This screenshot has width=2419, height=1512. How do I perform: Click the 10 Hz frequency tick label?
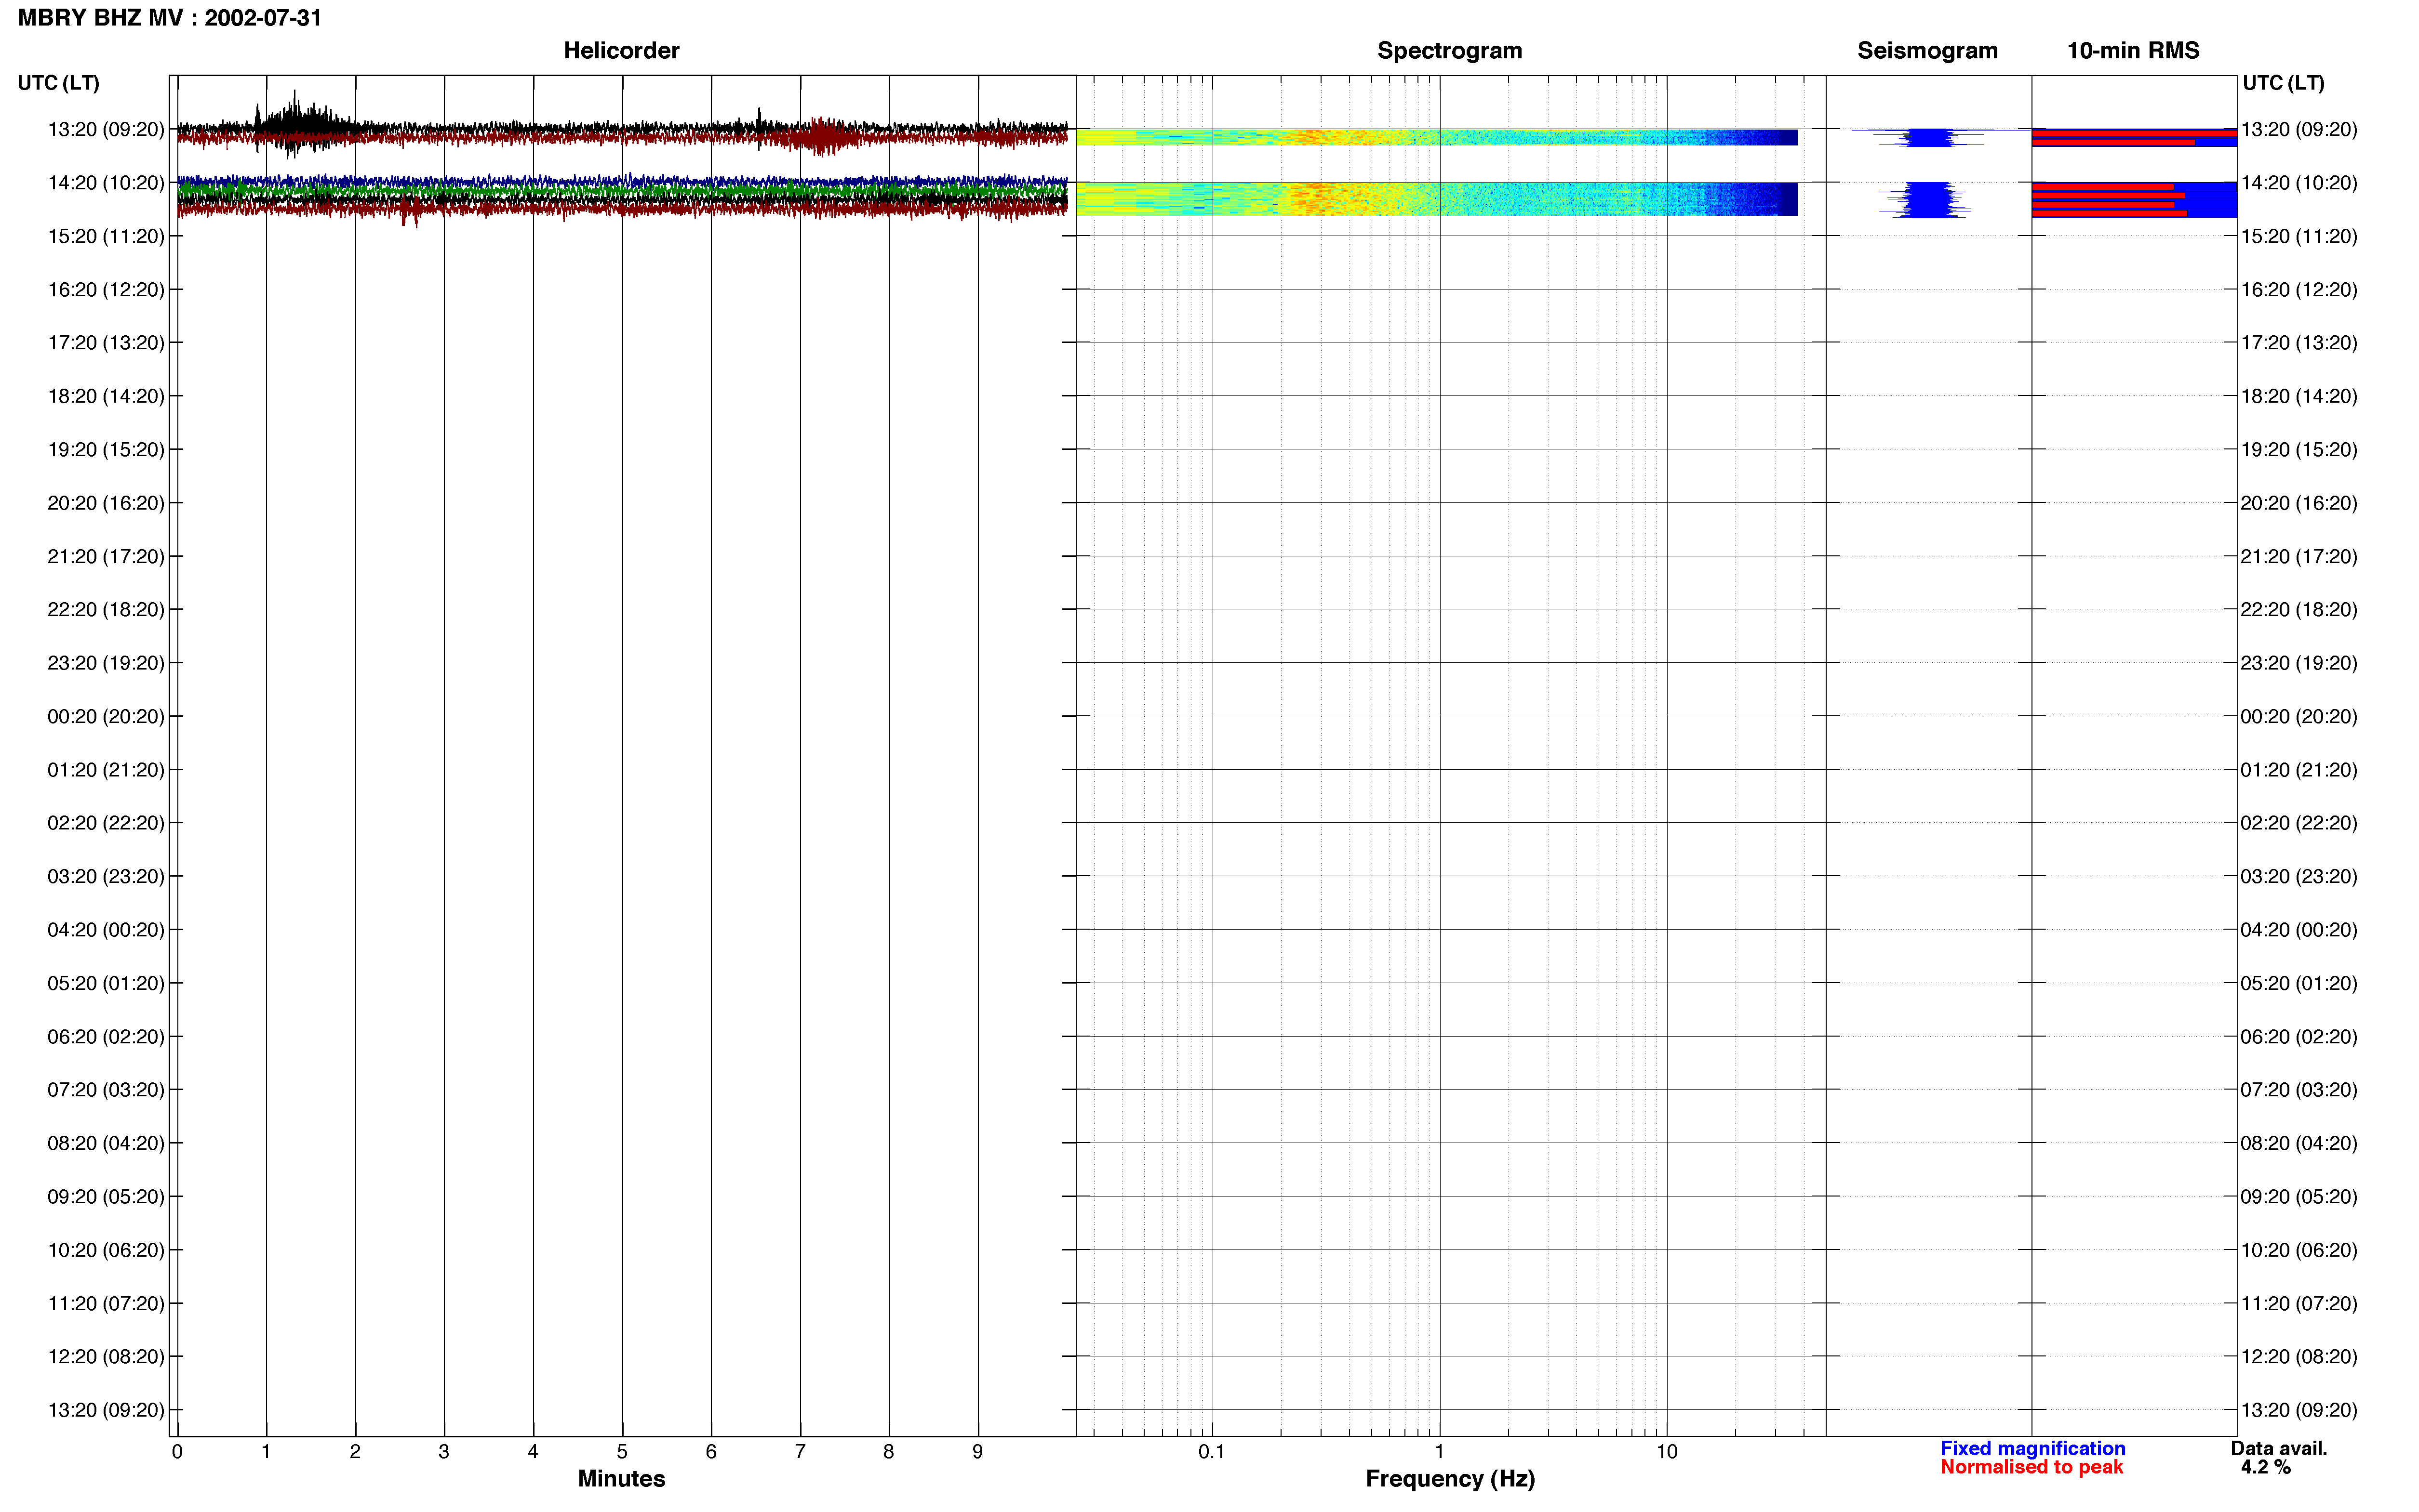(x=1667, y=1452)
